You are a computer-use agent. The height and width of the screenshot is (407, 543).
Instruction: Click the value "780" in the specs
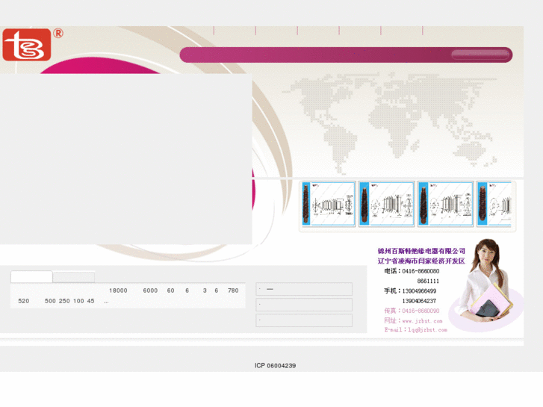(x=233, y=291)
